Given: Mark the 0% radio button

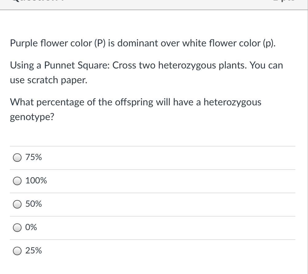Looking at the screenshot, I should (x=17, y=228).
